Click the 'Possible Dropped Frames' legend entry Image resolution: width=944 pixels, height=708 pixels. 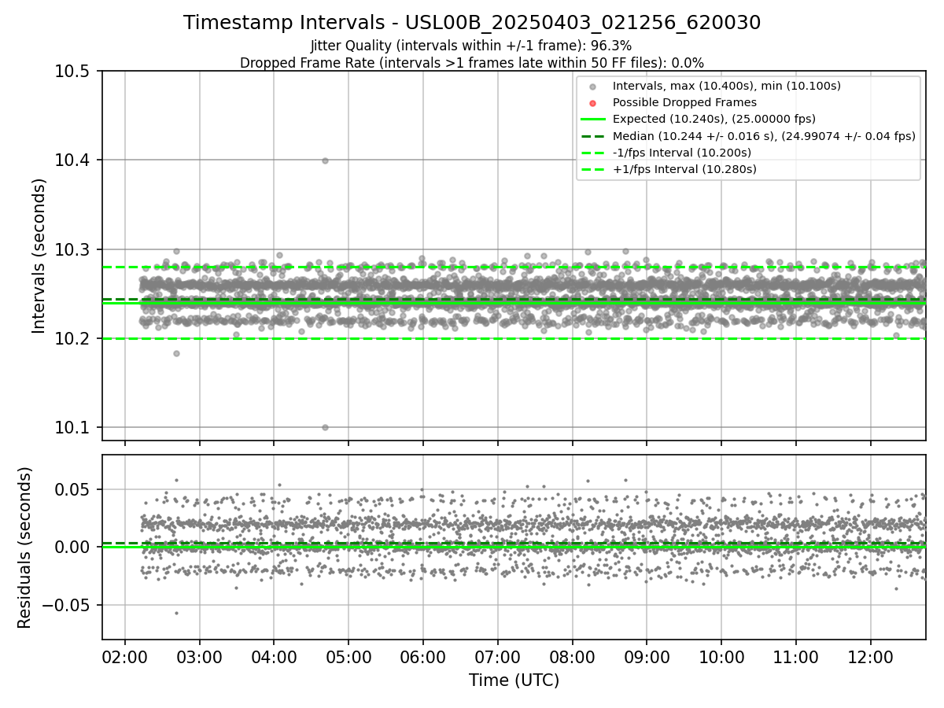[x=684, y=102]
